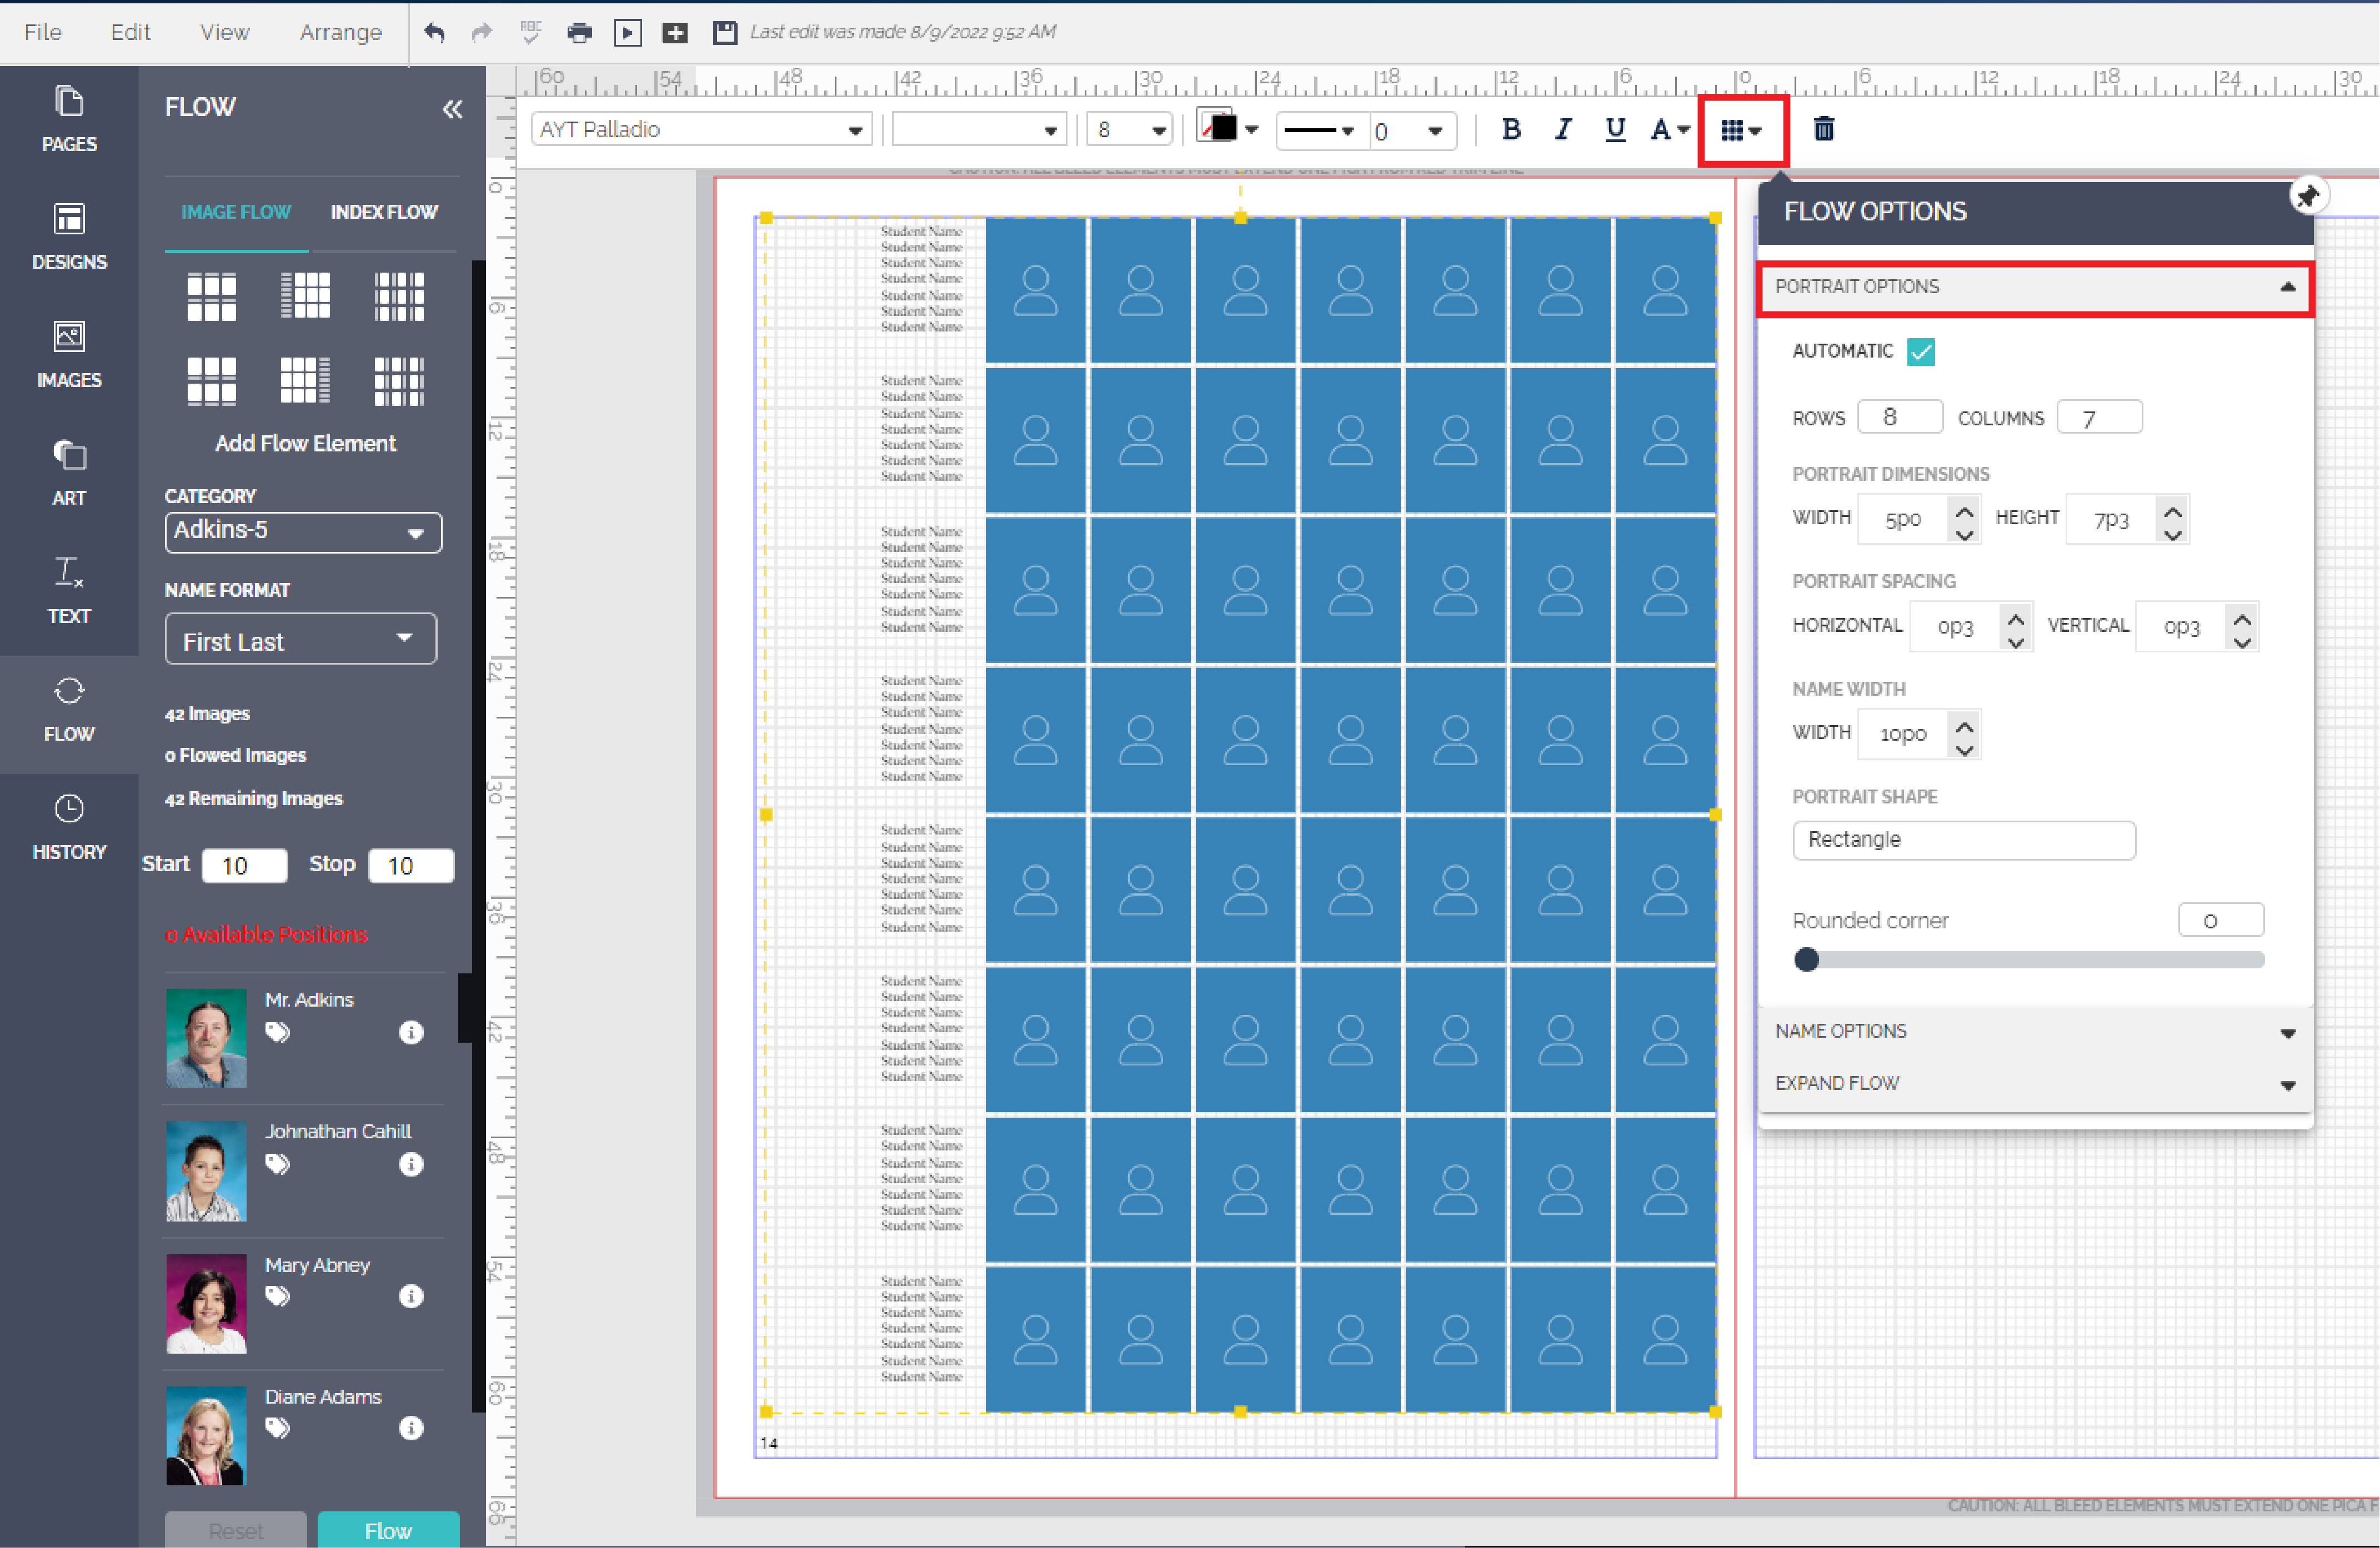Toggle Italic formatting

(x=1562, y=130)
